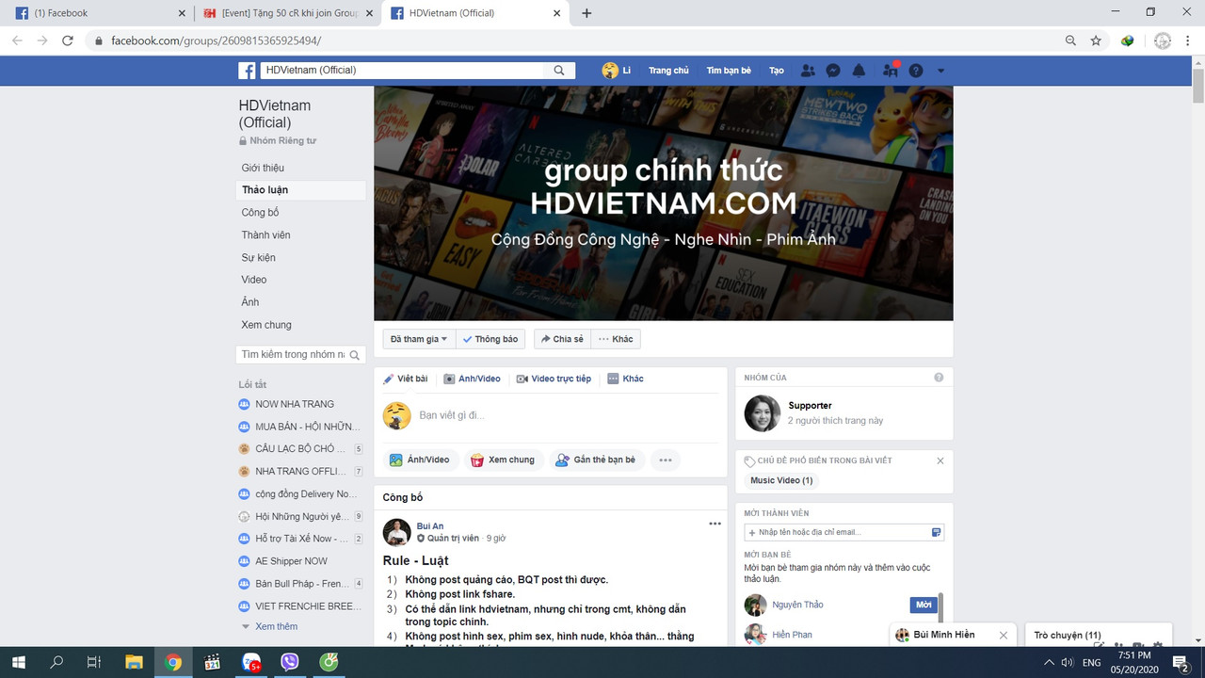Click the Chia sẻ share button
Viewport: 1205px width, 678px height.
[562, 339]
